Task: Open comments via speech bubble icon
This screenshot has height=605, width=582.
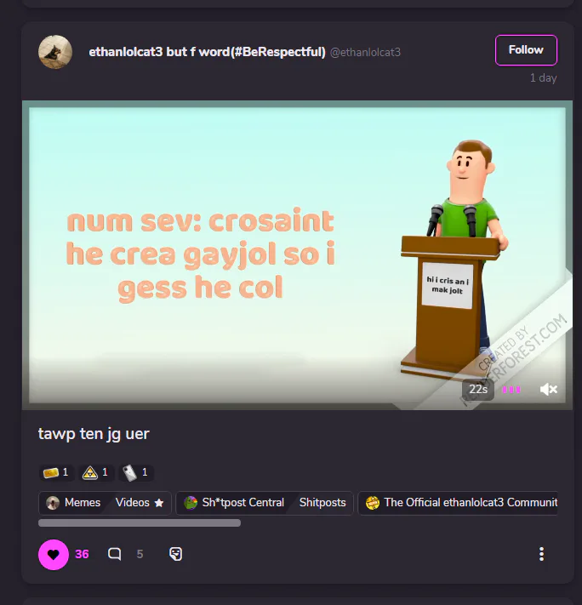Action: click(x=114, y=554)
